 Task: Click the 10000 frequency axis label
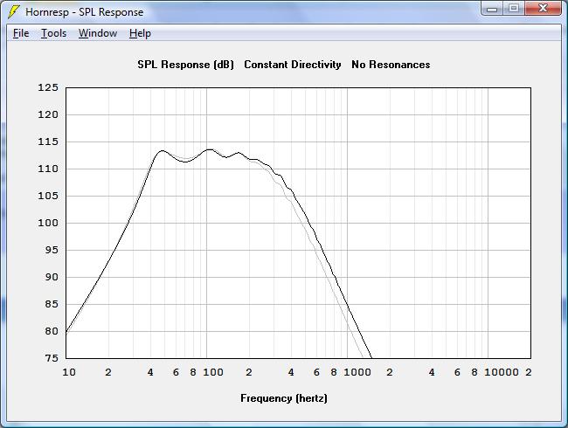(502, 372)
